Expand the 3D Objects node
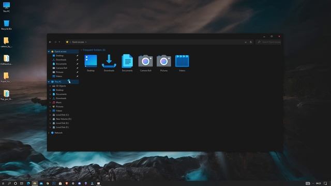331x186 pixels. point(50,86)
